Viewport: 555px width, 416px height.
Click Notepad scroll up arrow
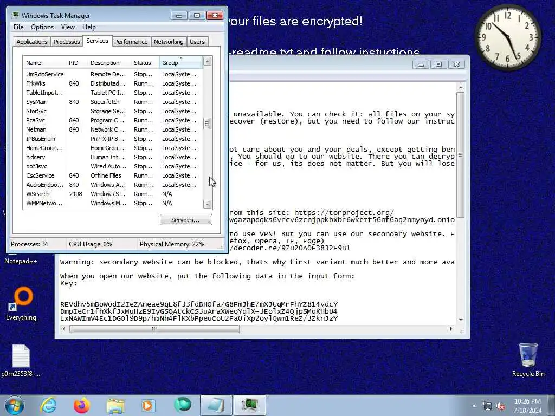click(x=461, y=87)
